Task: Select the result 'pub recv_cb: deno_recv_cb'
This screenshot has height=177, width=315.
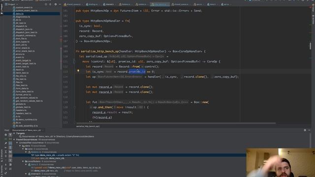Action: pos(48,158)
